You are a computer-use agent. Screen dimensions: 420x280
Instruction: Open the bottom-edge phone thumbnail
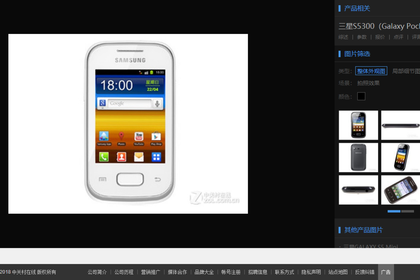pos(358,190)
